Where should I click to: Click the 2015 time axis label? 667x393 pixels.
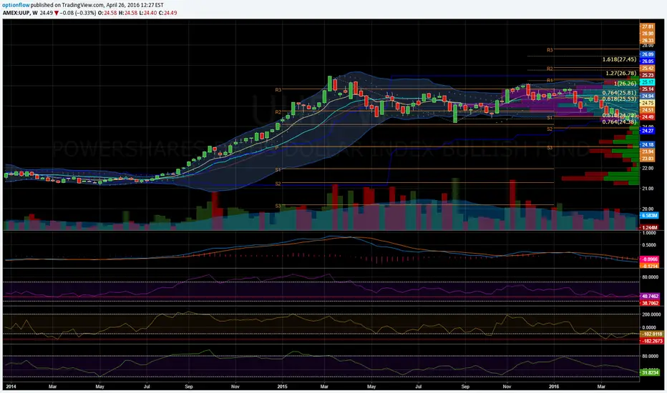pyautogui.click(x=283, y=387)
